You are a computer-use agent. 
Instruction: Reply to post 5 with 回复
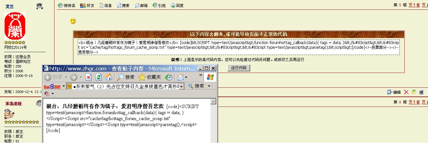pos(177,5)
